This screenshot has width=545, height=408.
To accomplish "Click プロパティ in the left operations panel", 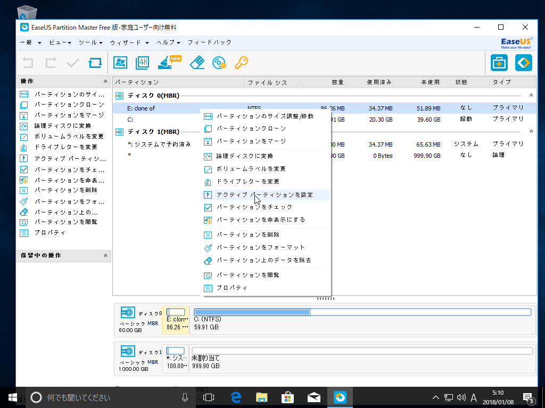I will (x=50, y=233).
